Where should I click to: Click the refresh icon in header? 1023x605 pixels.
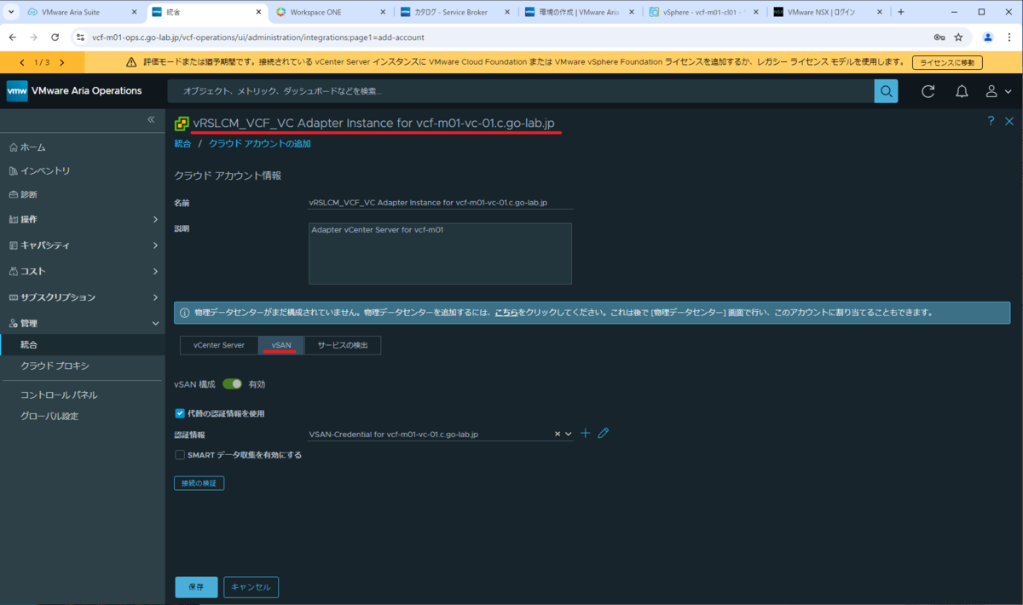click(x=928, y=91)
